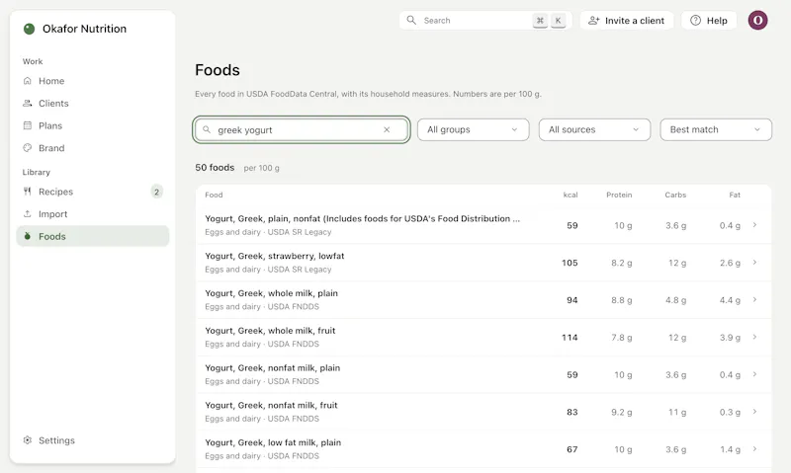Viewport: 791px width, 473px height.
Task: Click the Okafor Nutrition green logo
Action: (30, 29)
